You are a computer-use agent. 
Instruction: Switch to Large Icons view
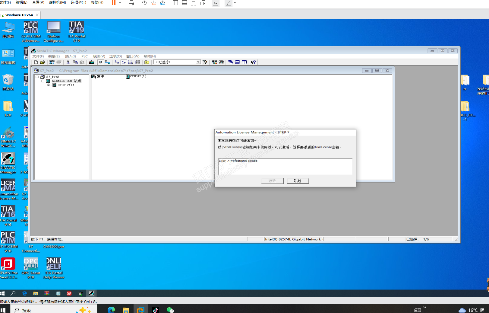[x=117, y=62]
